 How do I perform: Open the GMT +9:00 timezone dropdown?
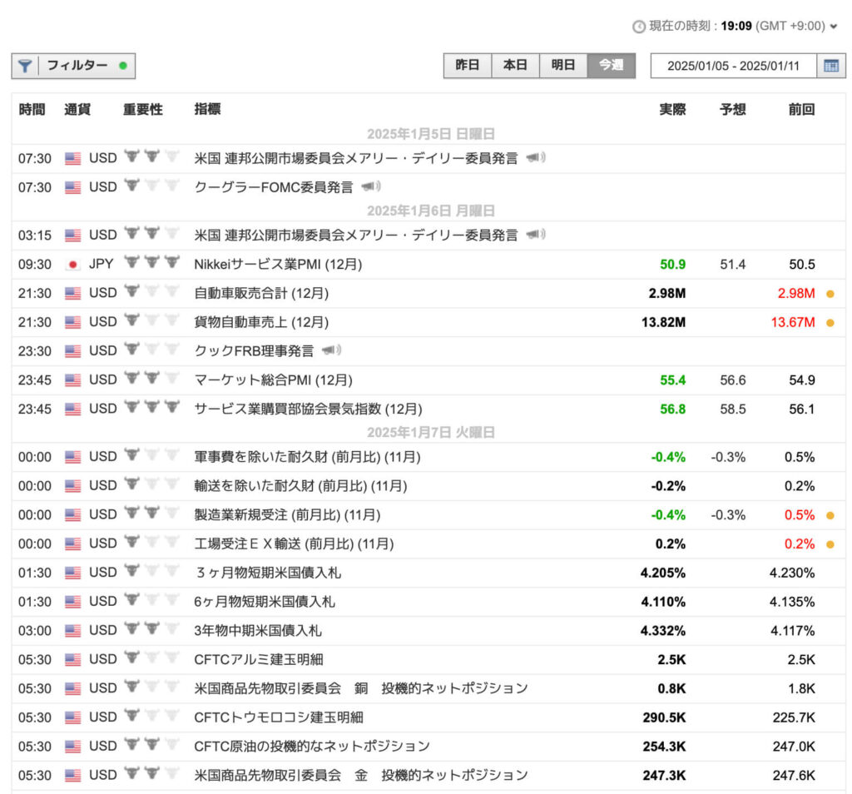pos(836,26)
